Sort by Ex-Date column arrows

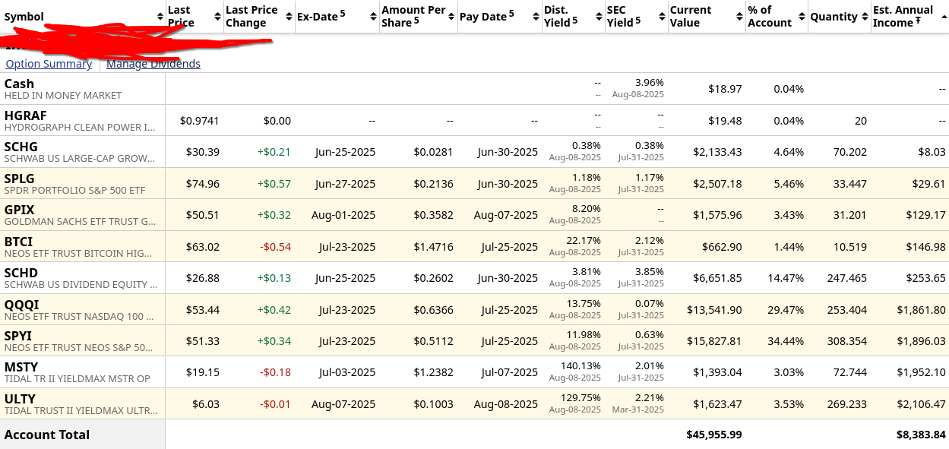[372, 17]
